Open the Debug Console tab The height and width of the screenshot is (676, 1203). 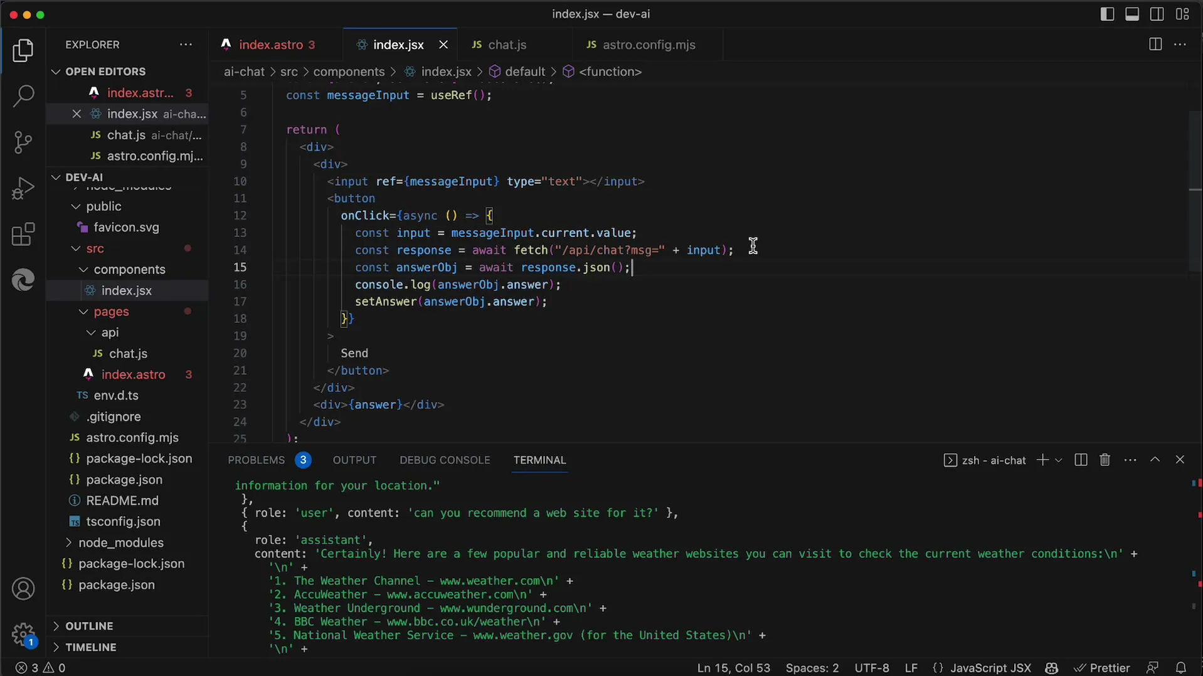coord(445,460)
